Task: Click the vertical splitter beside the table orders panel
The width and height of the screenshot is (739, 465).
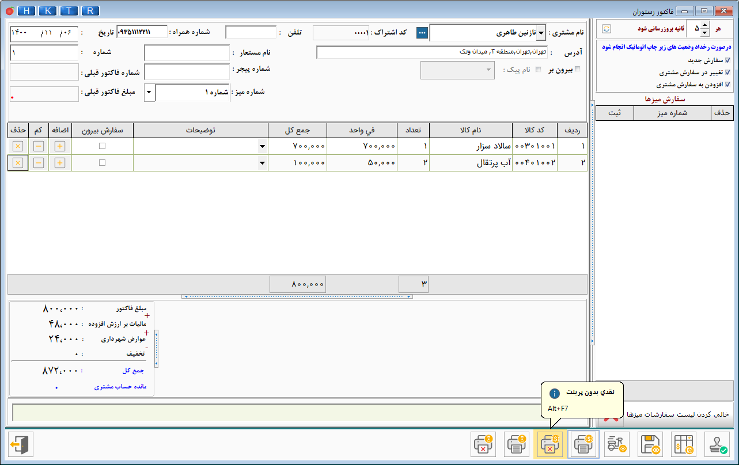Action: 592,223
